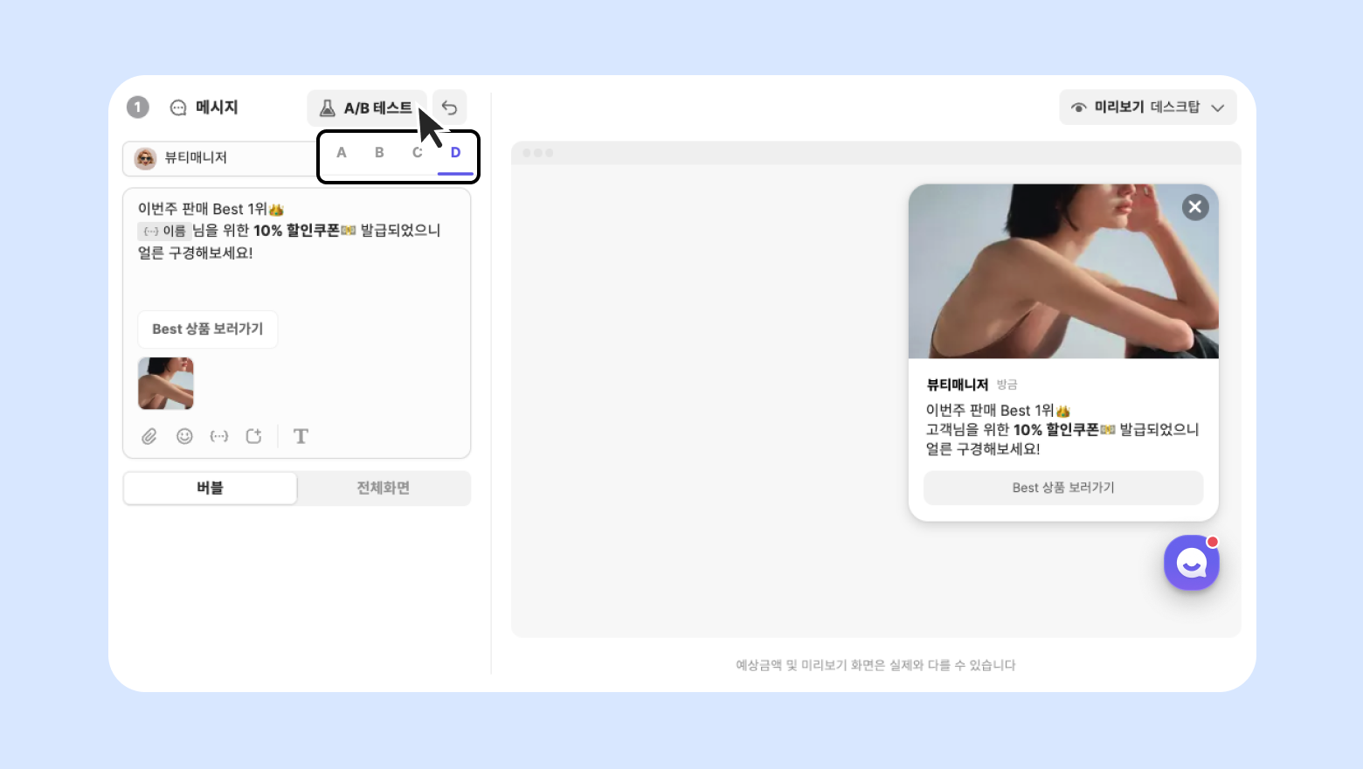Screen dimensions: 1363x769
Task: Click the A/B 테스트 flask button
Action: (367, 108)
